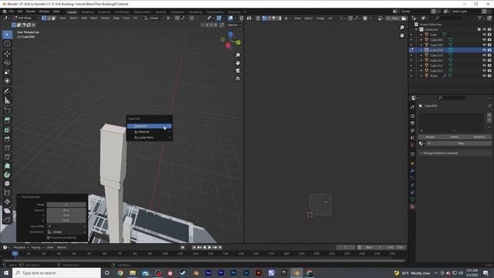Switch to the Layout workspace tab
The width and height of the screenshot is (494, 278).
(x=72, y=12)
